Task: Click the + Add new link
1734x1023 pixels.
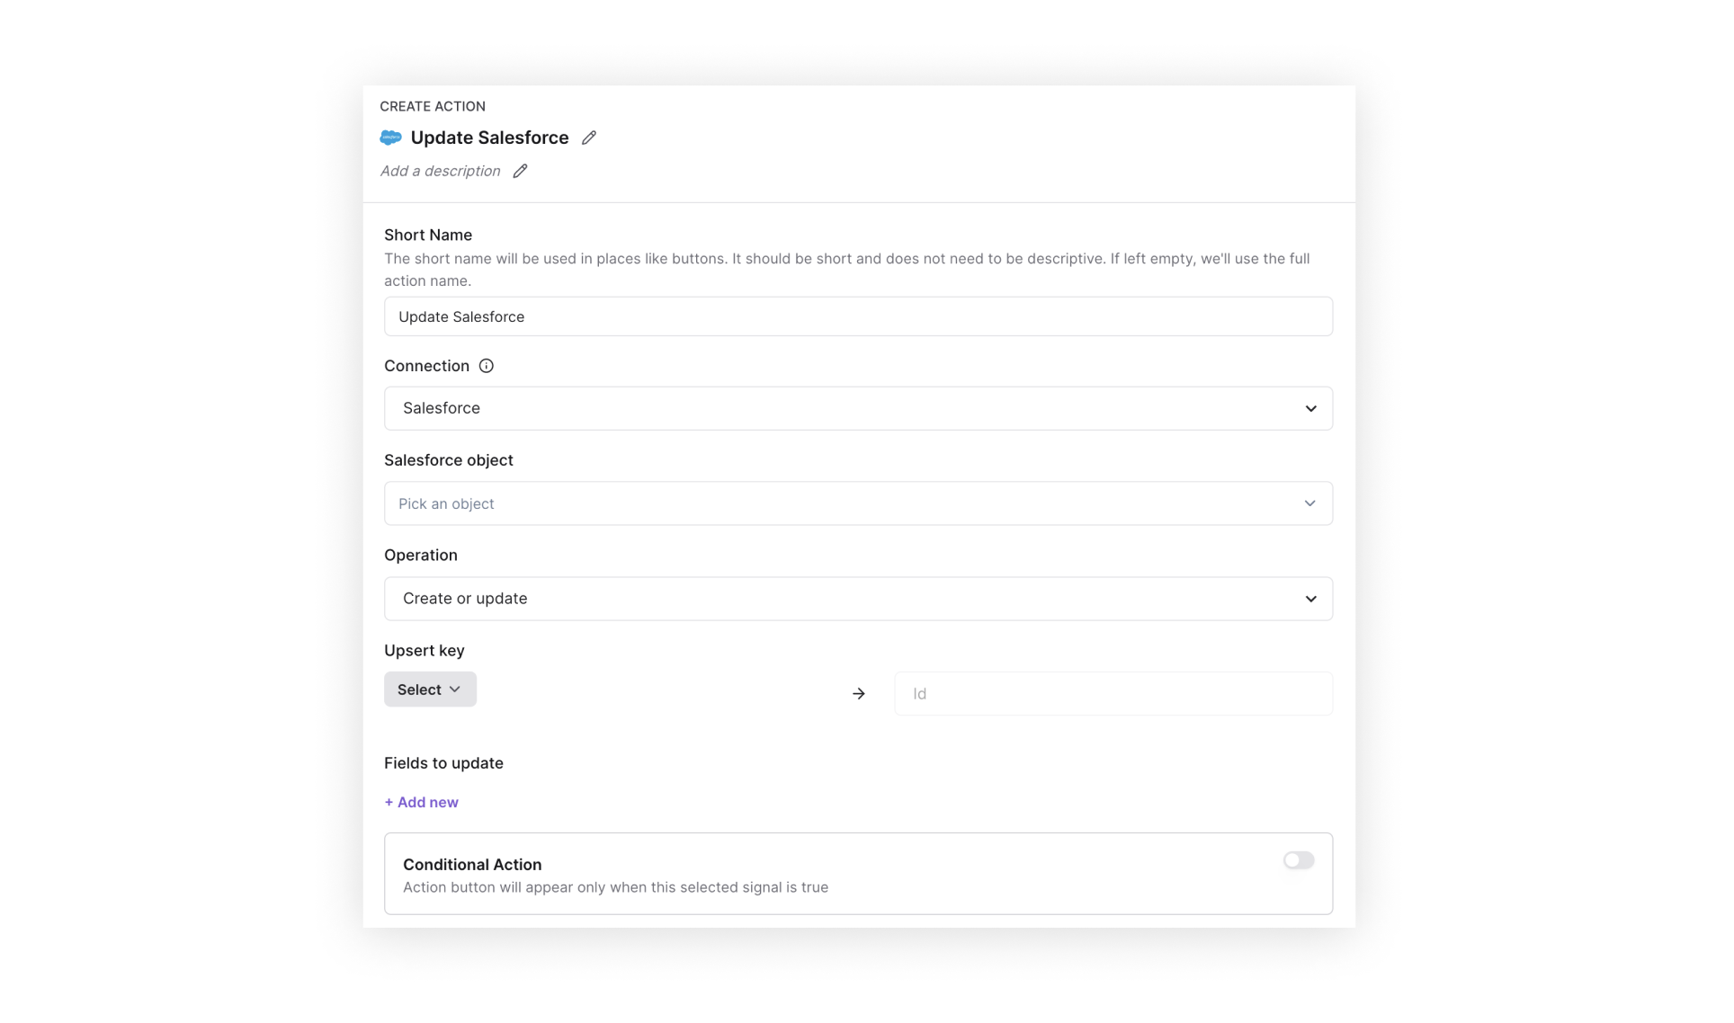Action: (x=421, y=802)
